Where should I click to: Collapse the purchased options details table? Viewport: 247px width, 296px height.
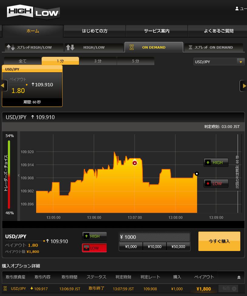click(x=239, y=277)
